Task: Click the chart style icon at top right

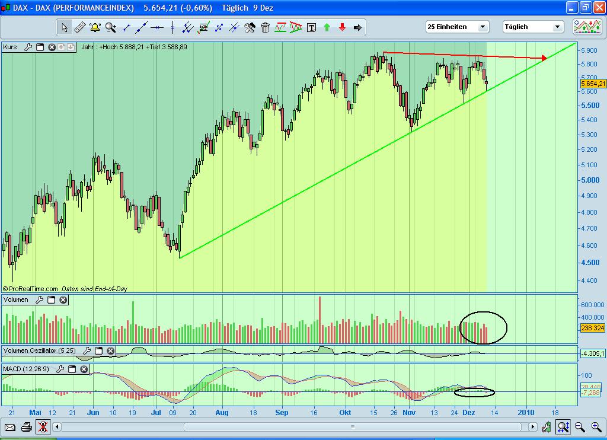Action: pyautogui.click(x=589, y=27)
